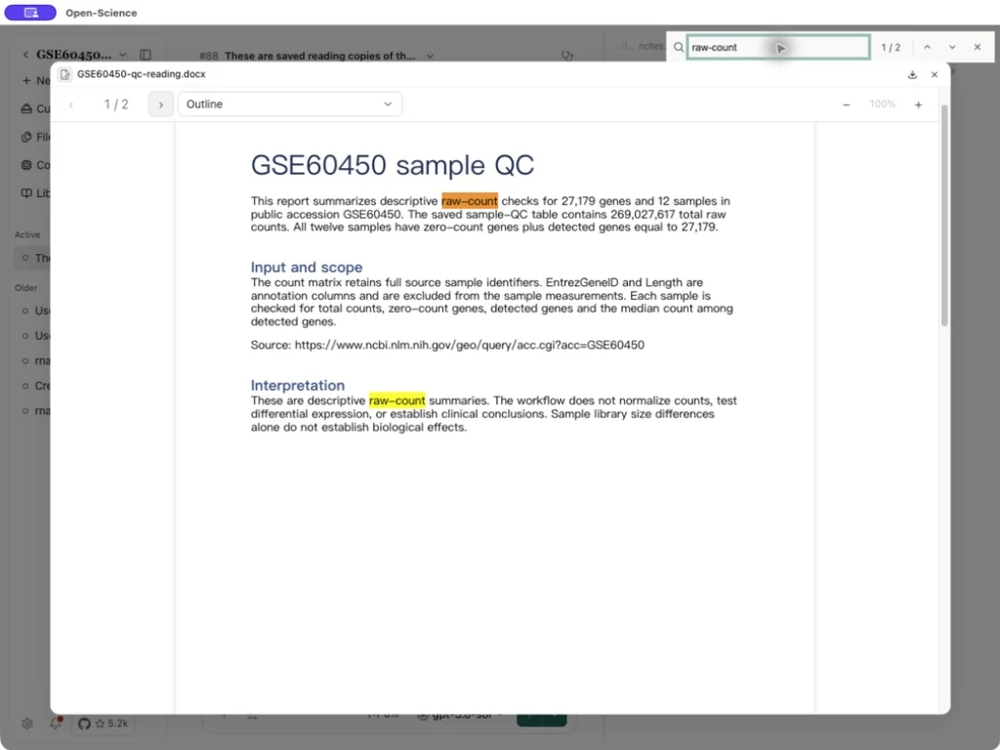Viewport: 1000px width, 750px height.
Task: Jump to the next find match
Action: (952, 47)
